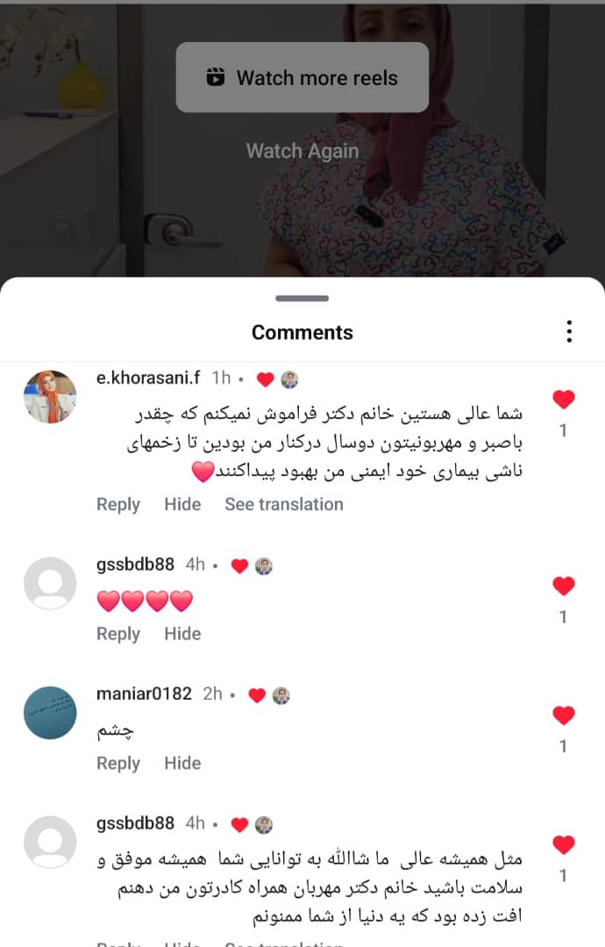Tap creator-liked avatar badge next to maniar0182

281,695
